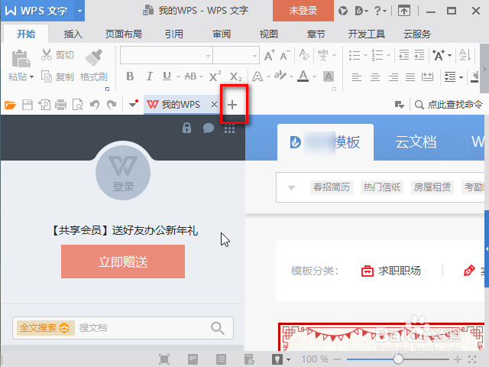Toggle strikethrough AB formatting
This screenshot has width=489, height=367.
190,76
